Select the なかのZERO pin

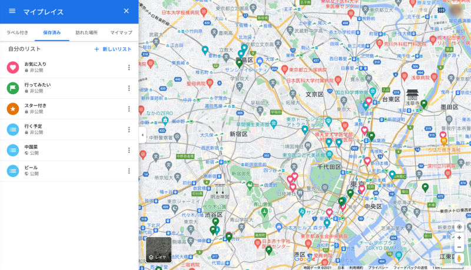pos(165,121)
